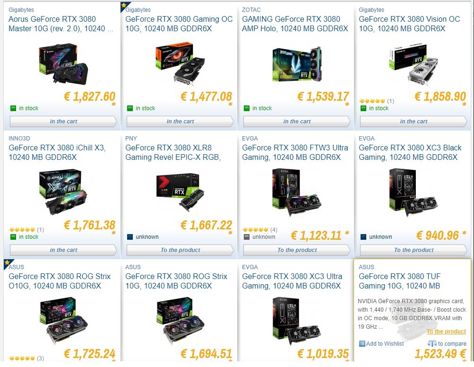Image resolution: width=474 pixels, height=367 pixels.
Task: Click star rating on EVGA FTW3 Ultra
Action: (255, 230)
